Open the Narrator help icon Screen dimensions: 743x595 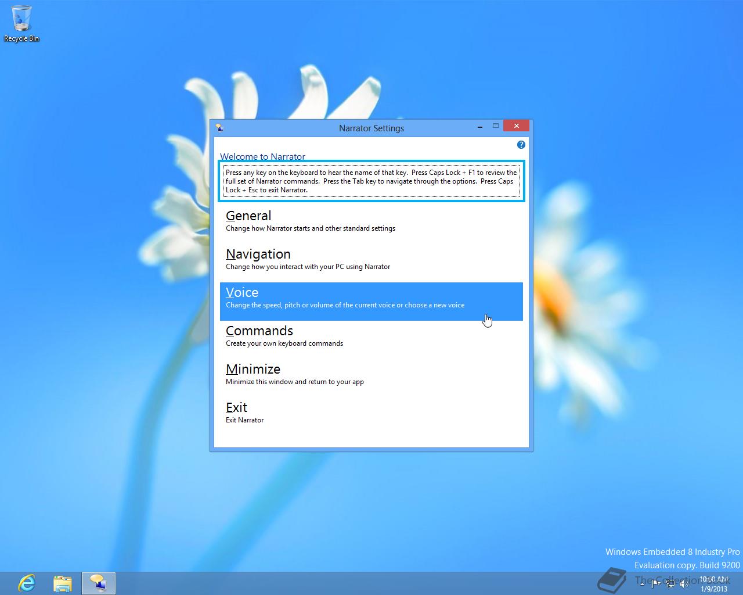tap(521, 145)
